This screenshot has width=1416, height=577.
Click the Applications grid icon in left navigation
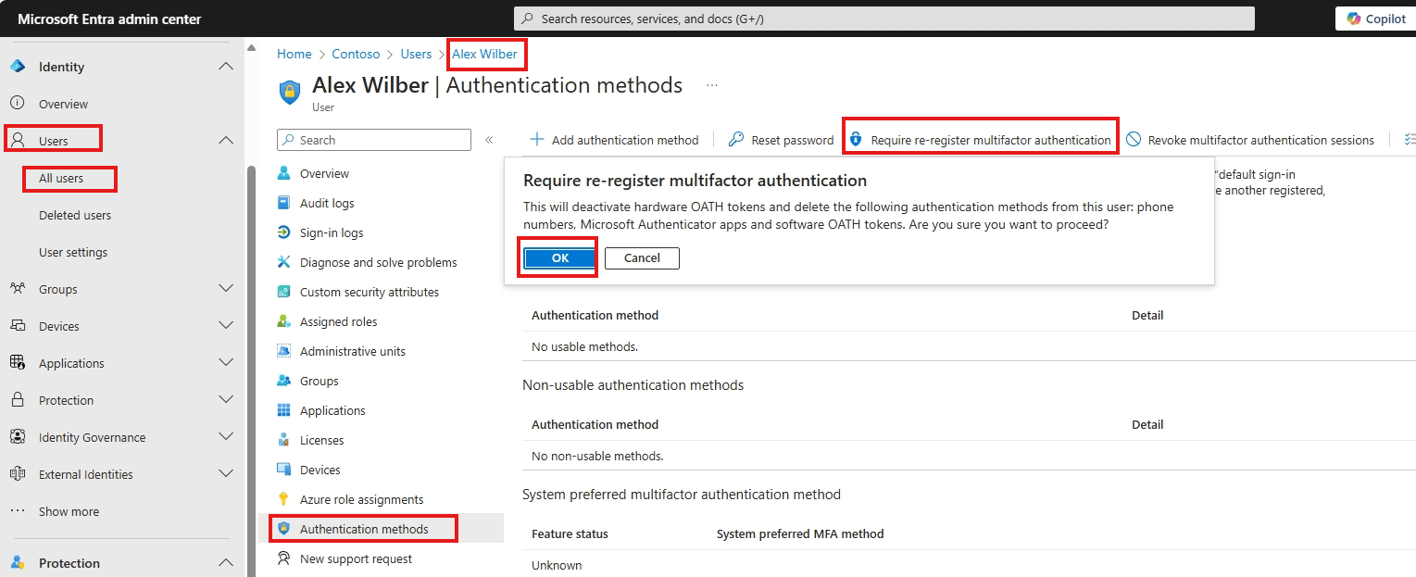pyautogui.click(x=18, y=363)
